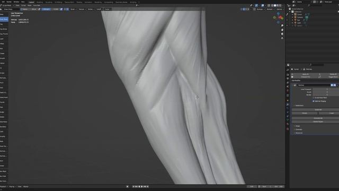Toggle radius pen pressure button

39,10
